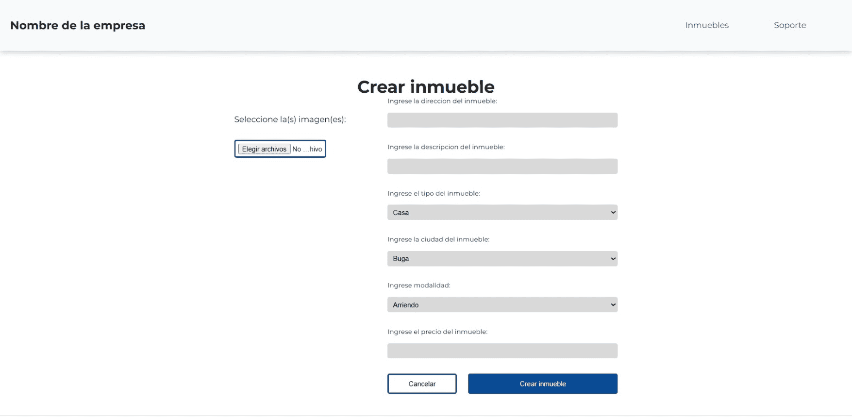
Task: Focus the property address input field
Action: (502, 120)
